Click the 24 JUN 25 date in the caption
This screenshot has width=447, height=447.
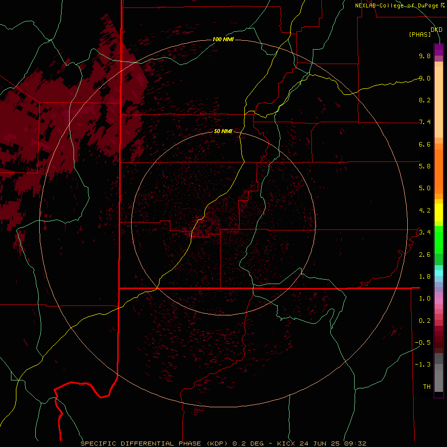[x=320, y=444]
